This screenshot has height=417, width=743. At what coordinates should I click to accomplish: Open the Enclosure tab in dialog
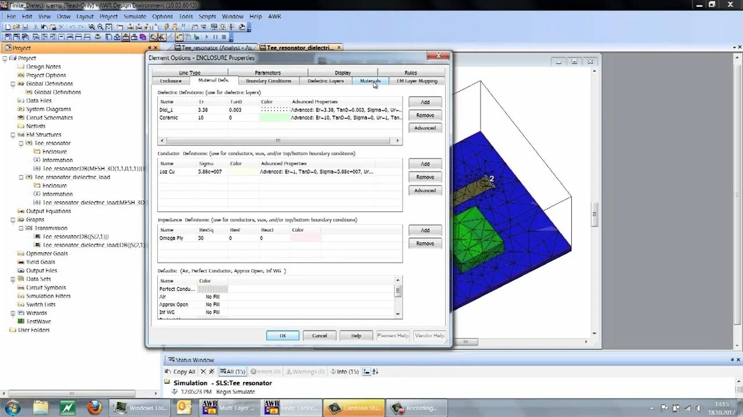[x=171, y=81]
